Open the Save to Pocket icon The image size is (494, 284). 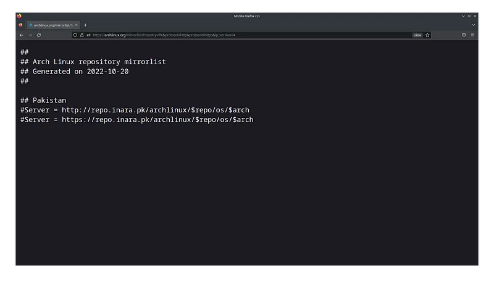coord(464,35)
